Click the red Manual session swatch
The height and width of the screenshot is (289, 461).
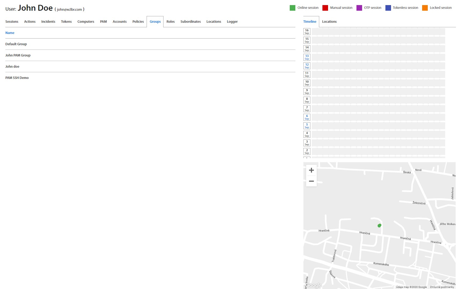[x=325, y=8]
